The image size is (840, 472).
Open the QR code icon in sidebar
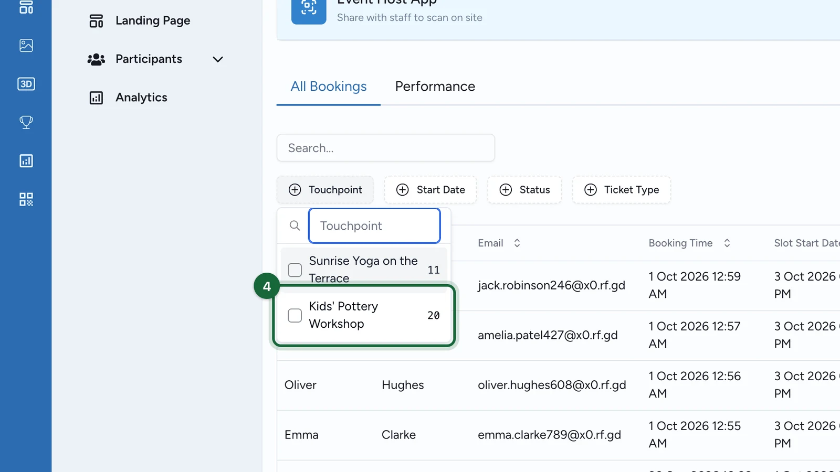[x=26, y=199]
